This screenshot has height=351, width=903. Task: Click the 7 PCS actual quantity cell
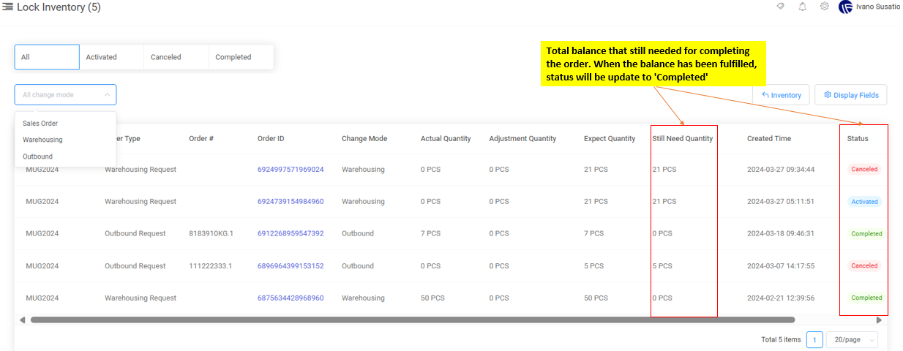pos(431,233)
